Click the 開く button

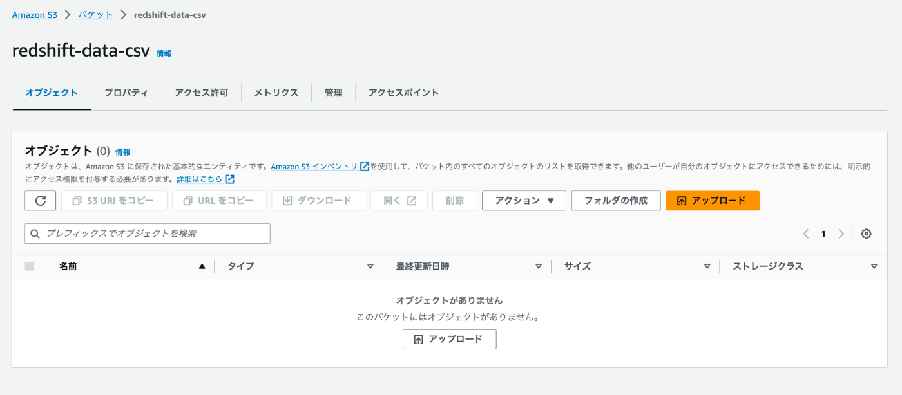tap(399, 201)
